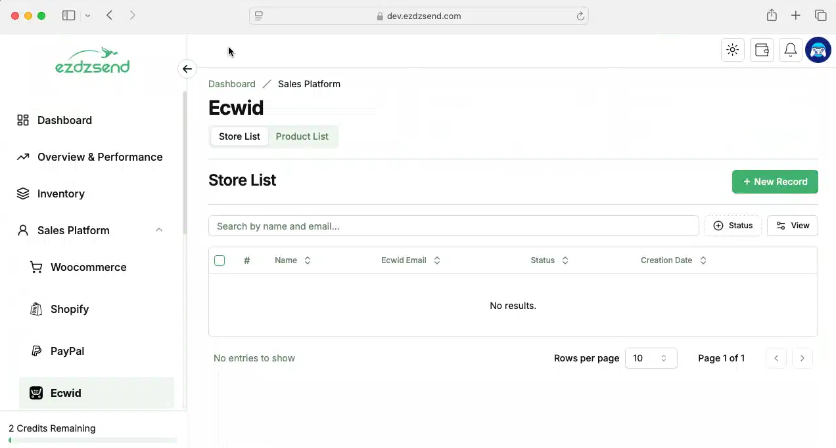Image resolution: width=836 pixels, height=448 pixels.
Task: Open the Dashboard breadcrumb link
Action: [x=231, y=84]
